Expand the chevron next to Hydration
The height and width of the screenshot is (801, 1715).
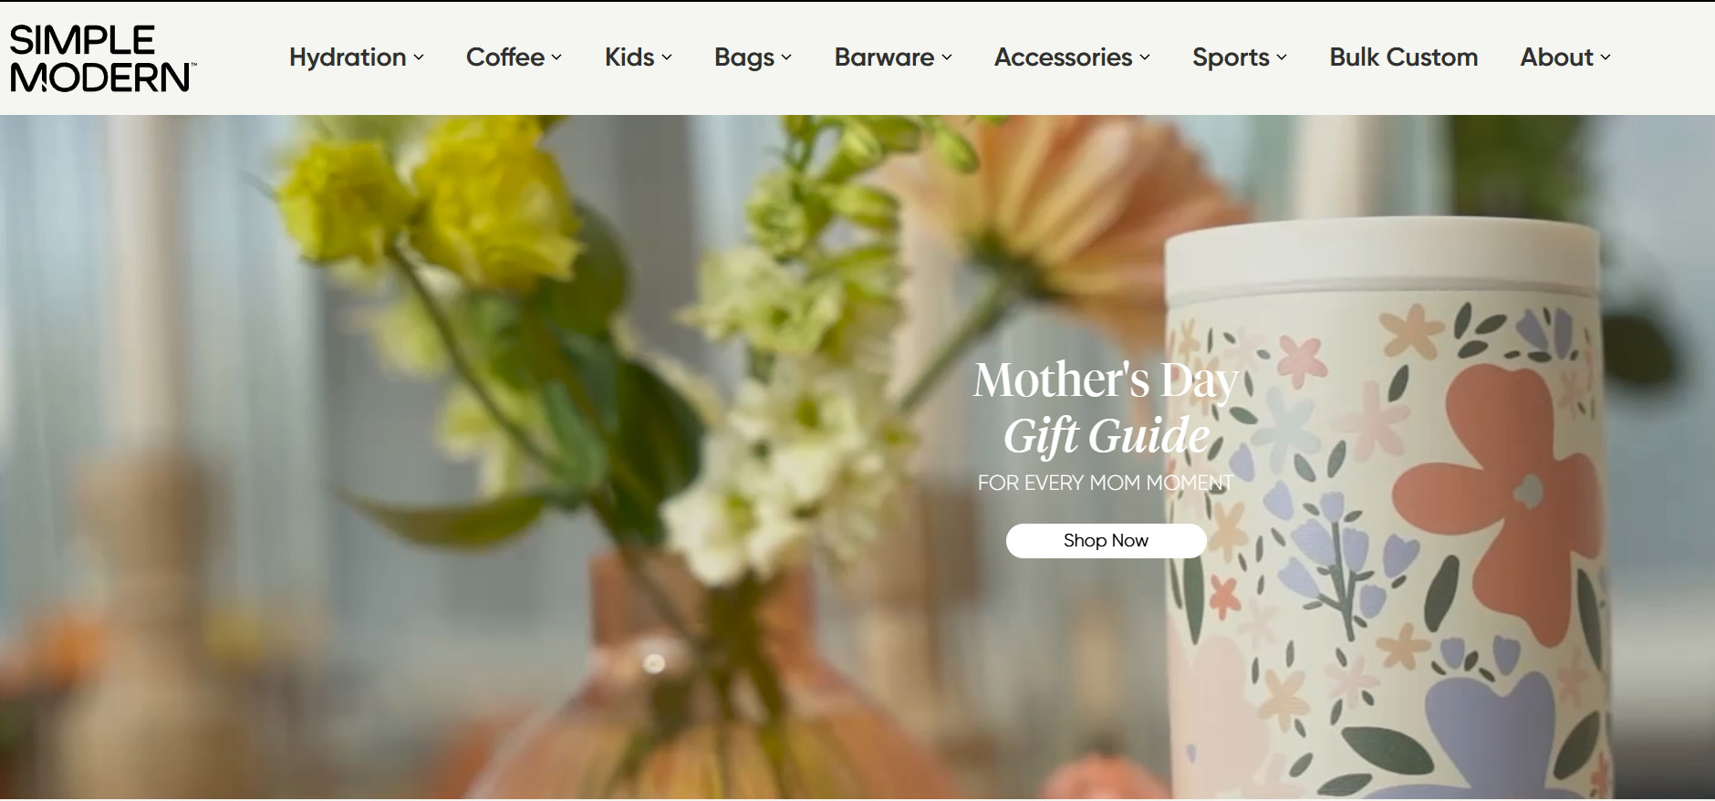coord(419,57)
